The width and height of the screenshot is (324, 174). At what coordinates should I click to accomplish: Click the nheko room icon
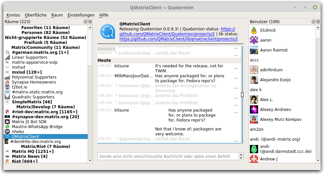(x=7, y=131)
